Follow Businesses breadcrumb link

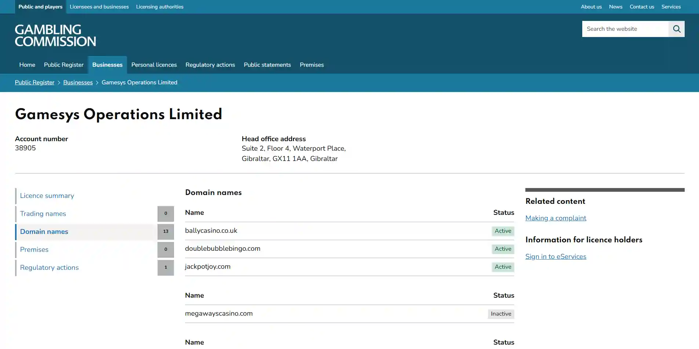tap(78, 82)
